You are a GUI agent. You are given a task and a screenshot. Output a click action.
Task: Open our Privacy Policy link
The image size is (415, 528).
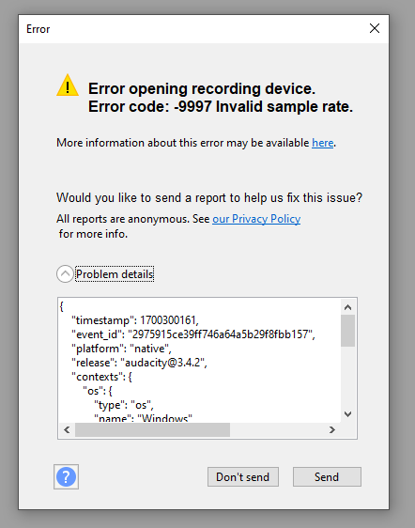pos(256,219)
